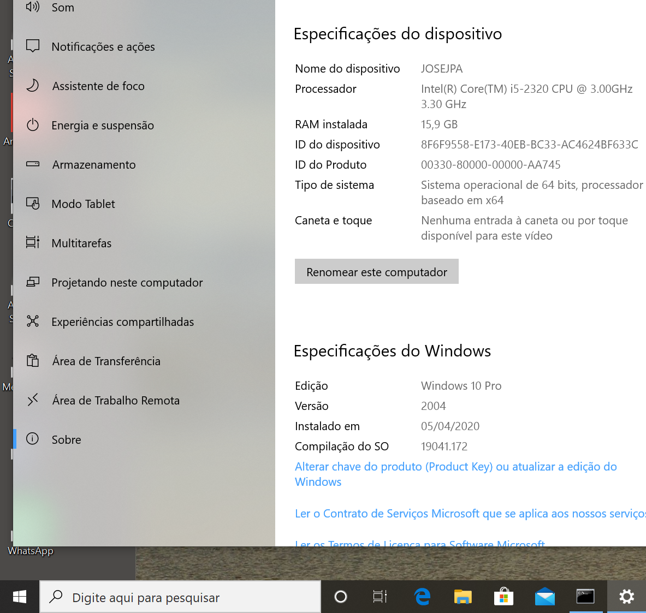Click the Modo Tablet icon
The image size is (646, 613).
pos(33,204)
